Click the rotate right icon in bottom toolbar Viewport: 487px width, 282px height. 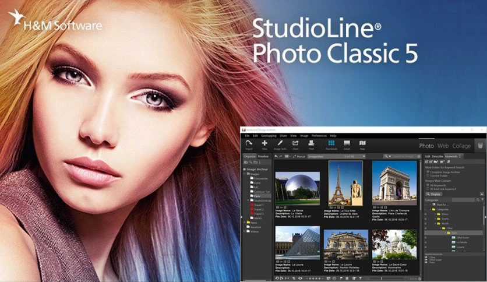[x=281, y=279]
